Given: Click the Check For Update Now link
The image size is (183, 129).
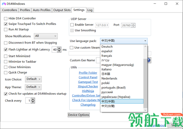Looking at the screenshot, I should pyautogui.click(x=86, y=100).
